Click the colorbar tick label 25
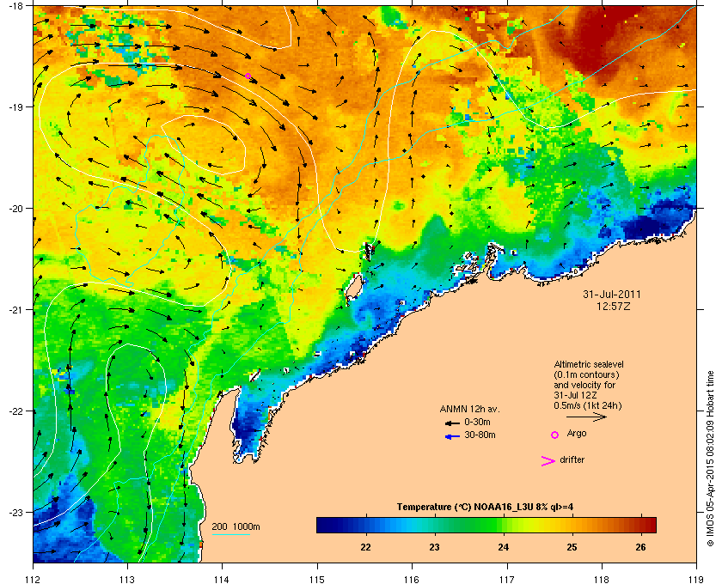722x584 pixels. tap(572, 547)
